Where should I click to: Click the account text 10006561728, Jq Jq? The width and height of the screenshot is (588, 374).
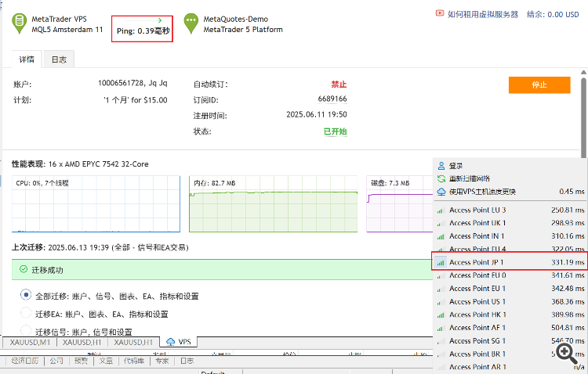132,83
